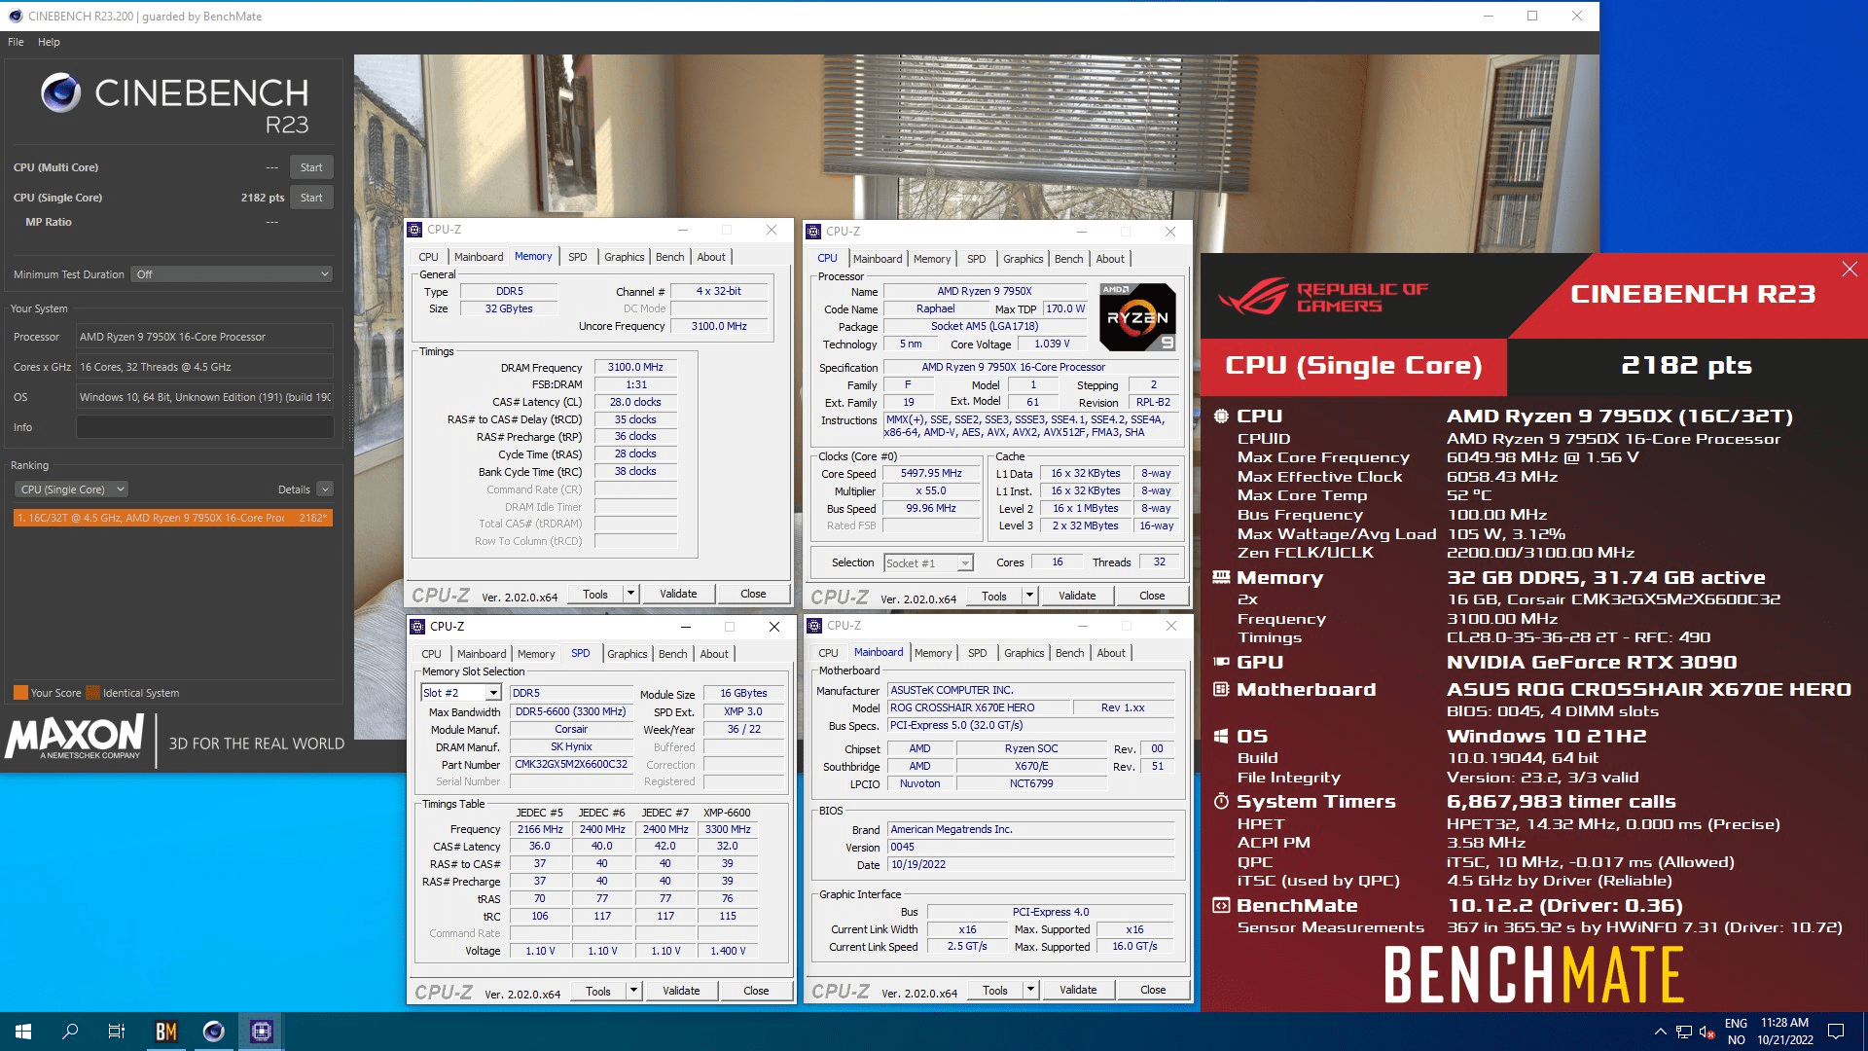1868x1051 pixels.
Task: Click BIOS date 10/19/2022 field
Action: pyautogui.click(x=1030, y=864)
